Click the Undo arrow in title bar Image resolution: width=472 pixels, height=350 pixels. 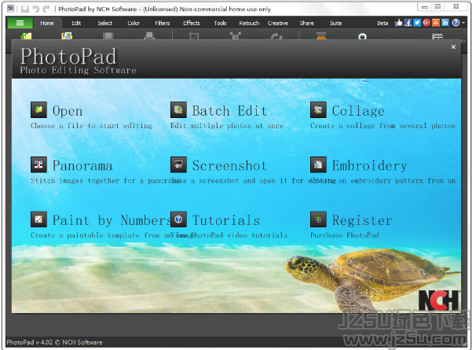click(36, 9)
